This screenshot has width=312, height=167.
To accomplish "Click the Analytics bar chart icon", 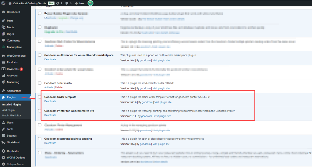I will point(3,75).
